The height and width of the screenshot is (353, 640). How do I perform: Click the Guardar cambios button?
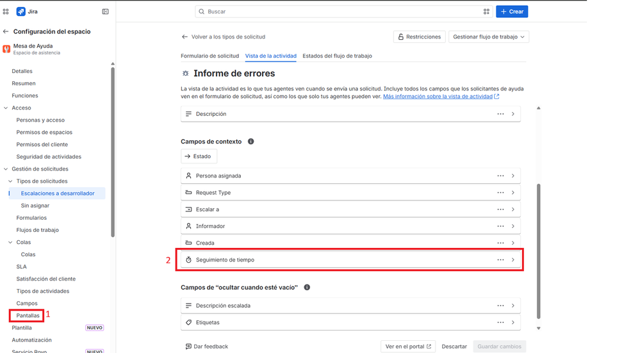[499, 347]
